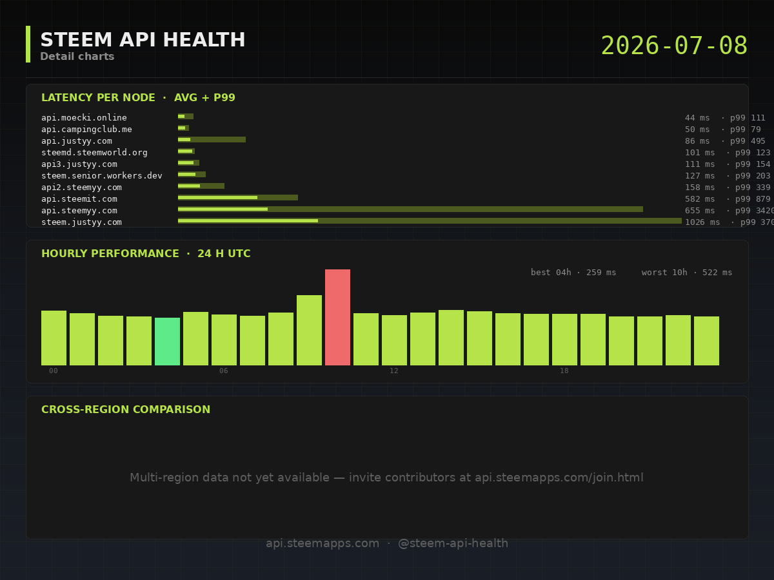The width and height of the screenshot is (774, 580).
Task: Click the steem.justyy.com node name
Action: (x=81, y=222)
